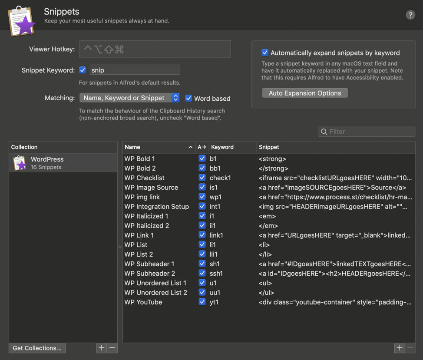Click the A→ auto-expand column header
Viewport: 423px width, 360px height.
(x=202, y=147)
